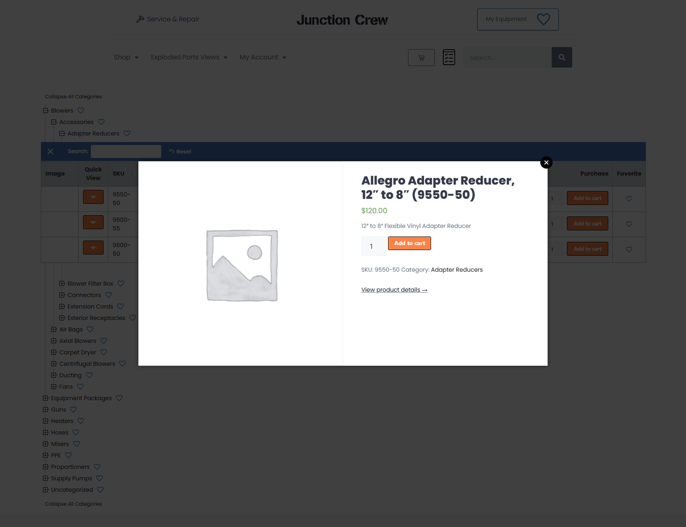Open the shopping cart icon

click(421, 57)
